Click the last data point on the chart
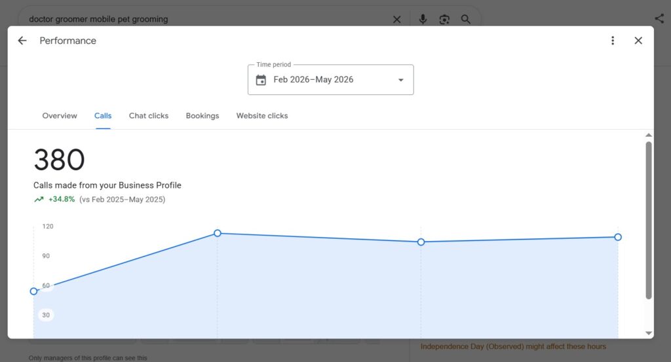 618,237
